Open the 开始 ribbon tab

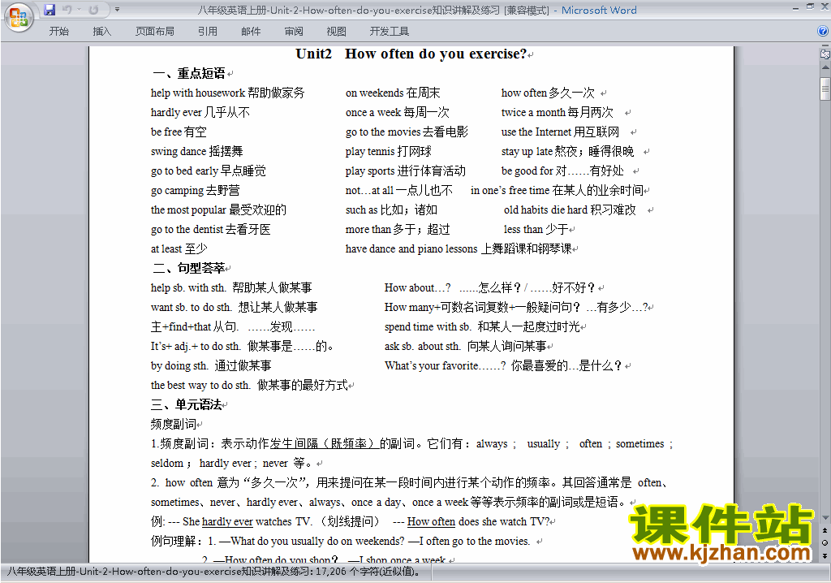(58, 32)
